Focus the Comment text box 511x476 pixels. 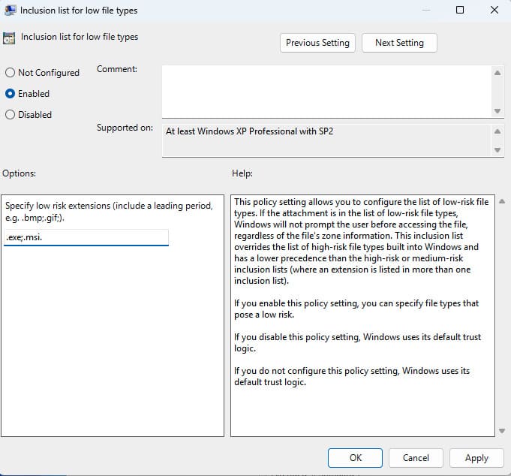coord(326,92)
